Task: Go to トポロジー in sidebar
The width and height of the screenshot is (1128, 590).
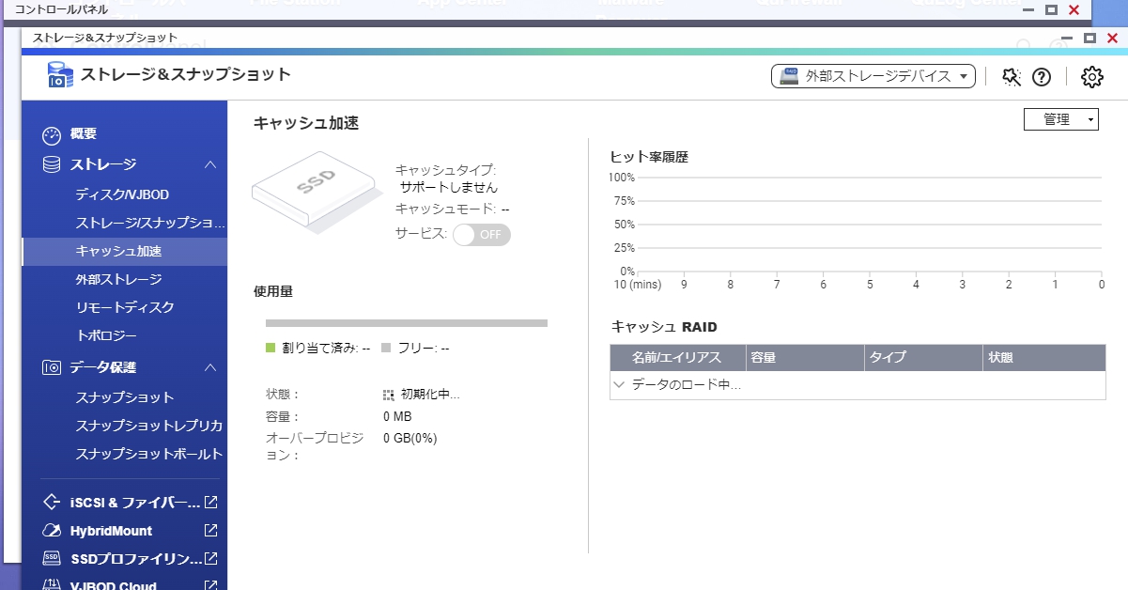Action: [106, 335]
